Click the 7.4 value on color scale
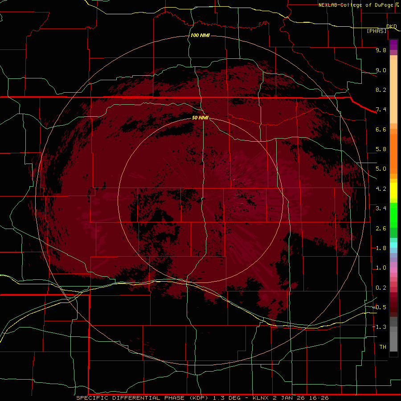Screen dimensions: 401x401 point(381,110)
